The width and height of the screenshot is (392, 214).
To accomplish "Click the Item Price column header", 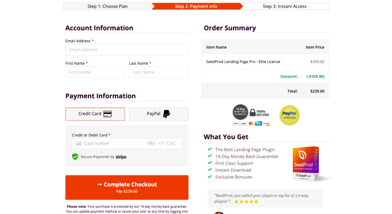I will click(315, 47).
